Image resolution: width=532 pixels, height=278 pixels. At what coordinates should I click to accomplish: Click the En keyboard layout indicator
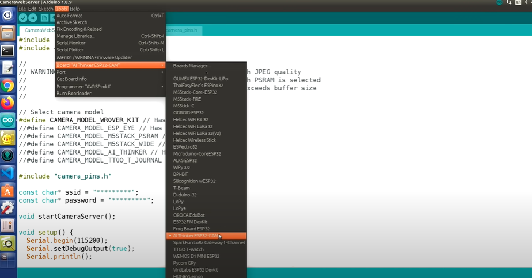tap(518, 2)
